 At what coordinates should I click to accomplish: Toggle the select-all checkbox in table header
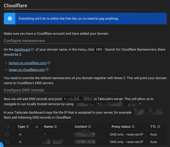coord(7,127)
